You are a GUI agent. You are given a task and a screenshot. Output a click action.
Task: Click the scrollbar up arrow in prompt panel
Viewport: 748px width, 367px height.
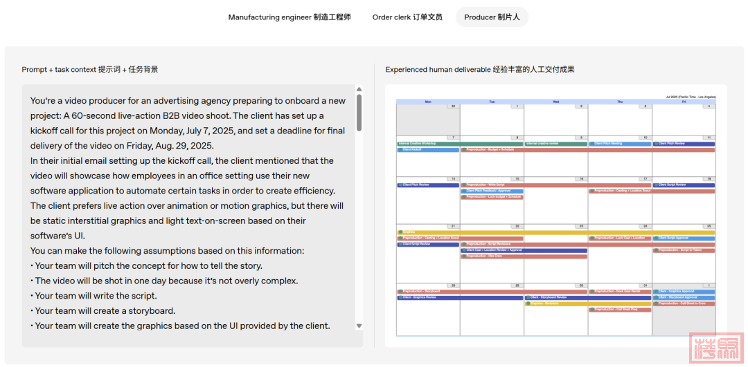pyautogui.click(x=359, y=89)
